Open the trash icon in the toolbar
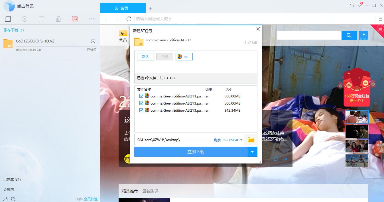This screenshot has height=202, width=384. click(58, 19)
